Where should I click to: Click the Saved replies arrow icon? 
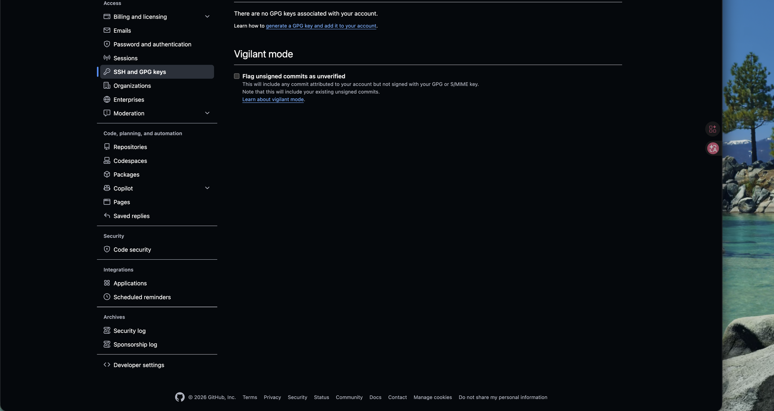107,215
